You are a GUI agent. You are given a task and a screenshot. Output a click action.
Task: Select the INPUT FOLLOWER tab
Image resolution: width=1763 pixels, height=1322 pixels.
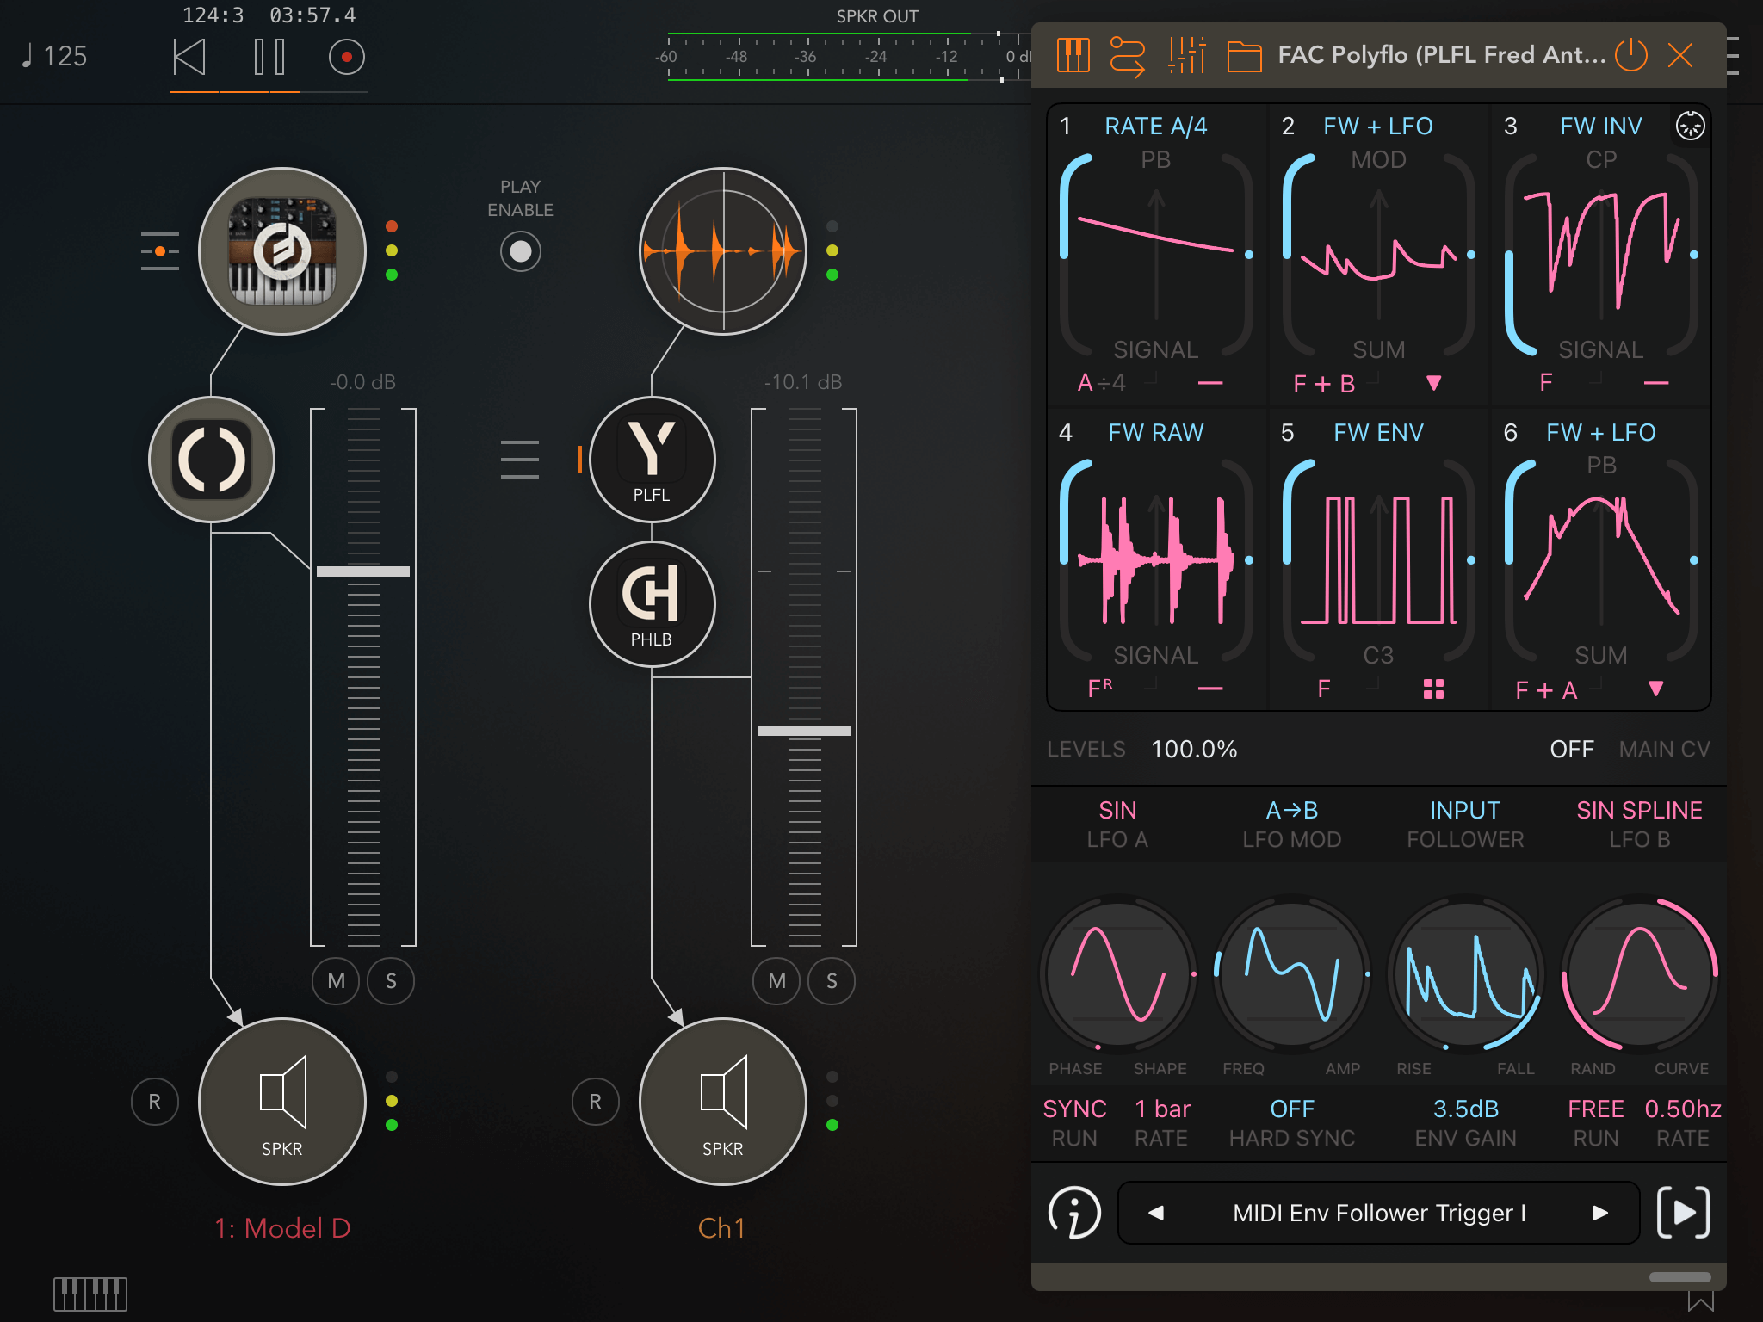pos(1465,824)
